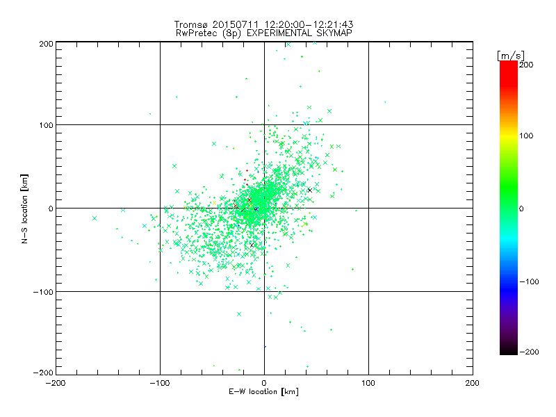Click the "-100" tick label on the N-S axis
Viewport: 556px width, 417px height.
tap(43, 292)
